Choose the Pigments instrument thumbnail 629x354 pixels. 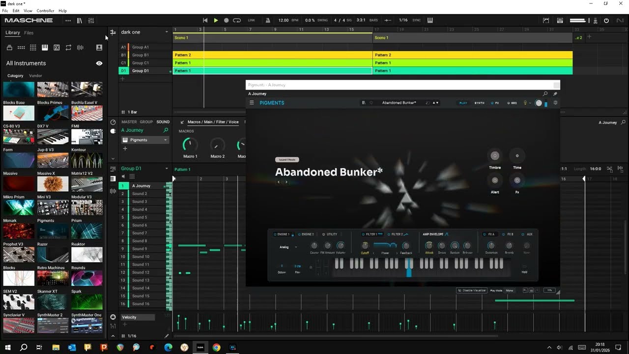pyautogui.click(x=53, y=231)
